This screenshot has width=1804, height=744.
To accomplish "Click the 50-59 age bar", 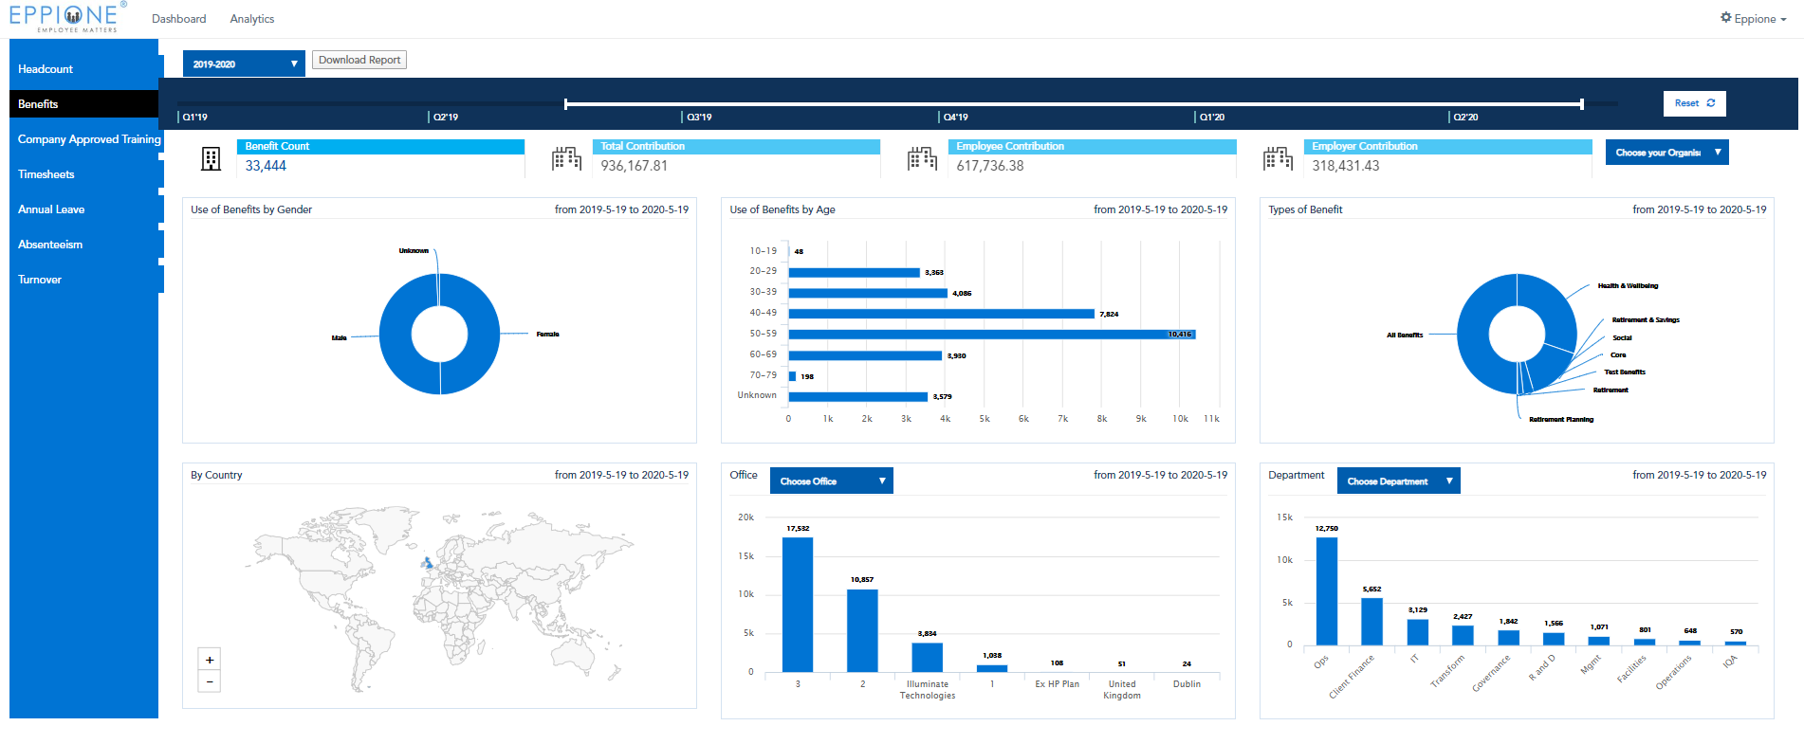I will (x=991, y=335).
